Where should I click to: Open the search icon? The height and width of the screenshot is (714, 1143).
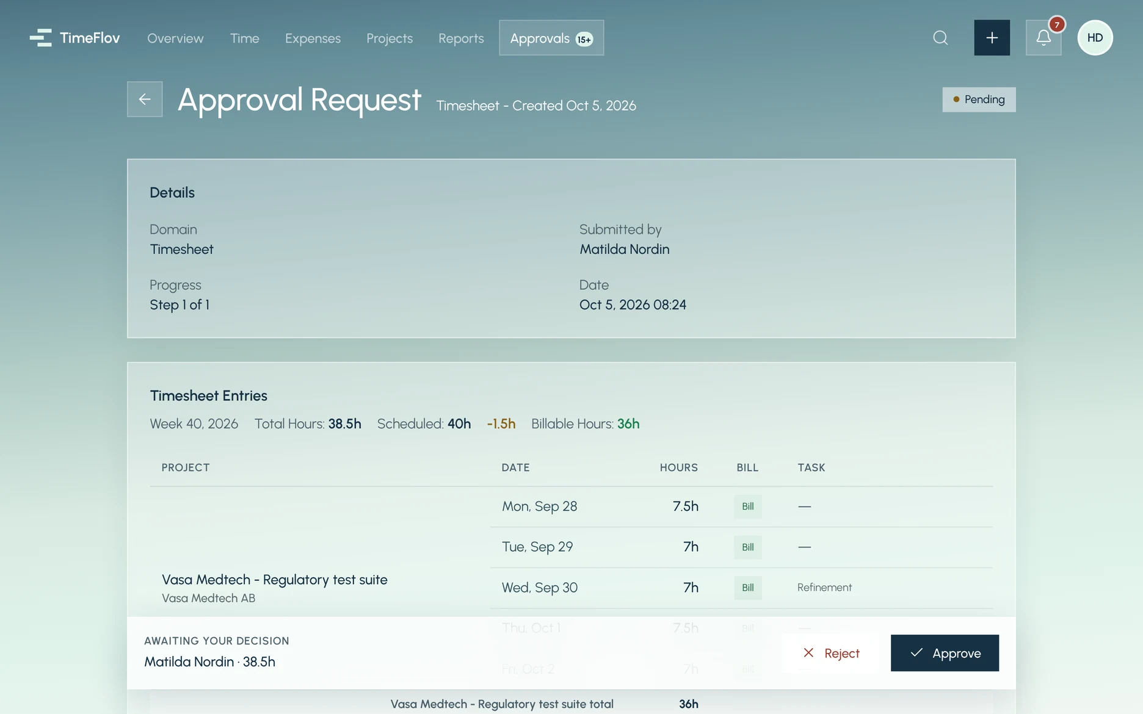tap(940, 38)
